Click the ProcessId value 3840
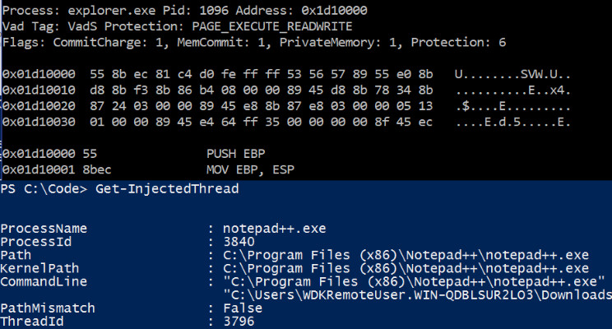 click(239, 242)
